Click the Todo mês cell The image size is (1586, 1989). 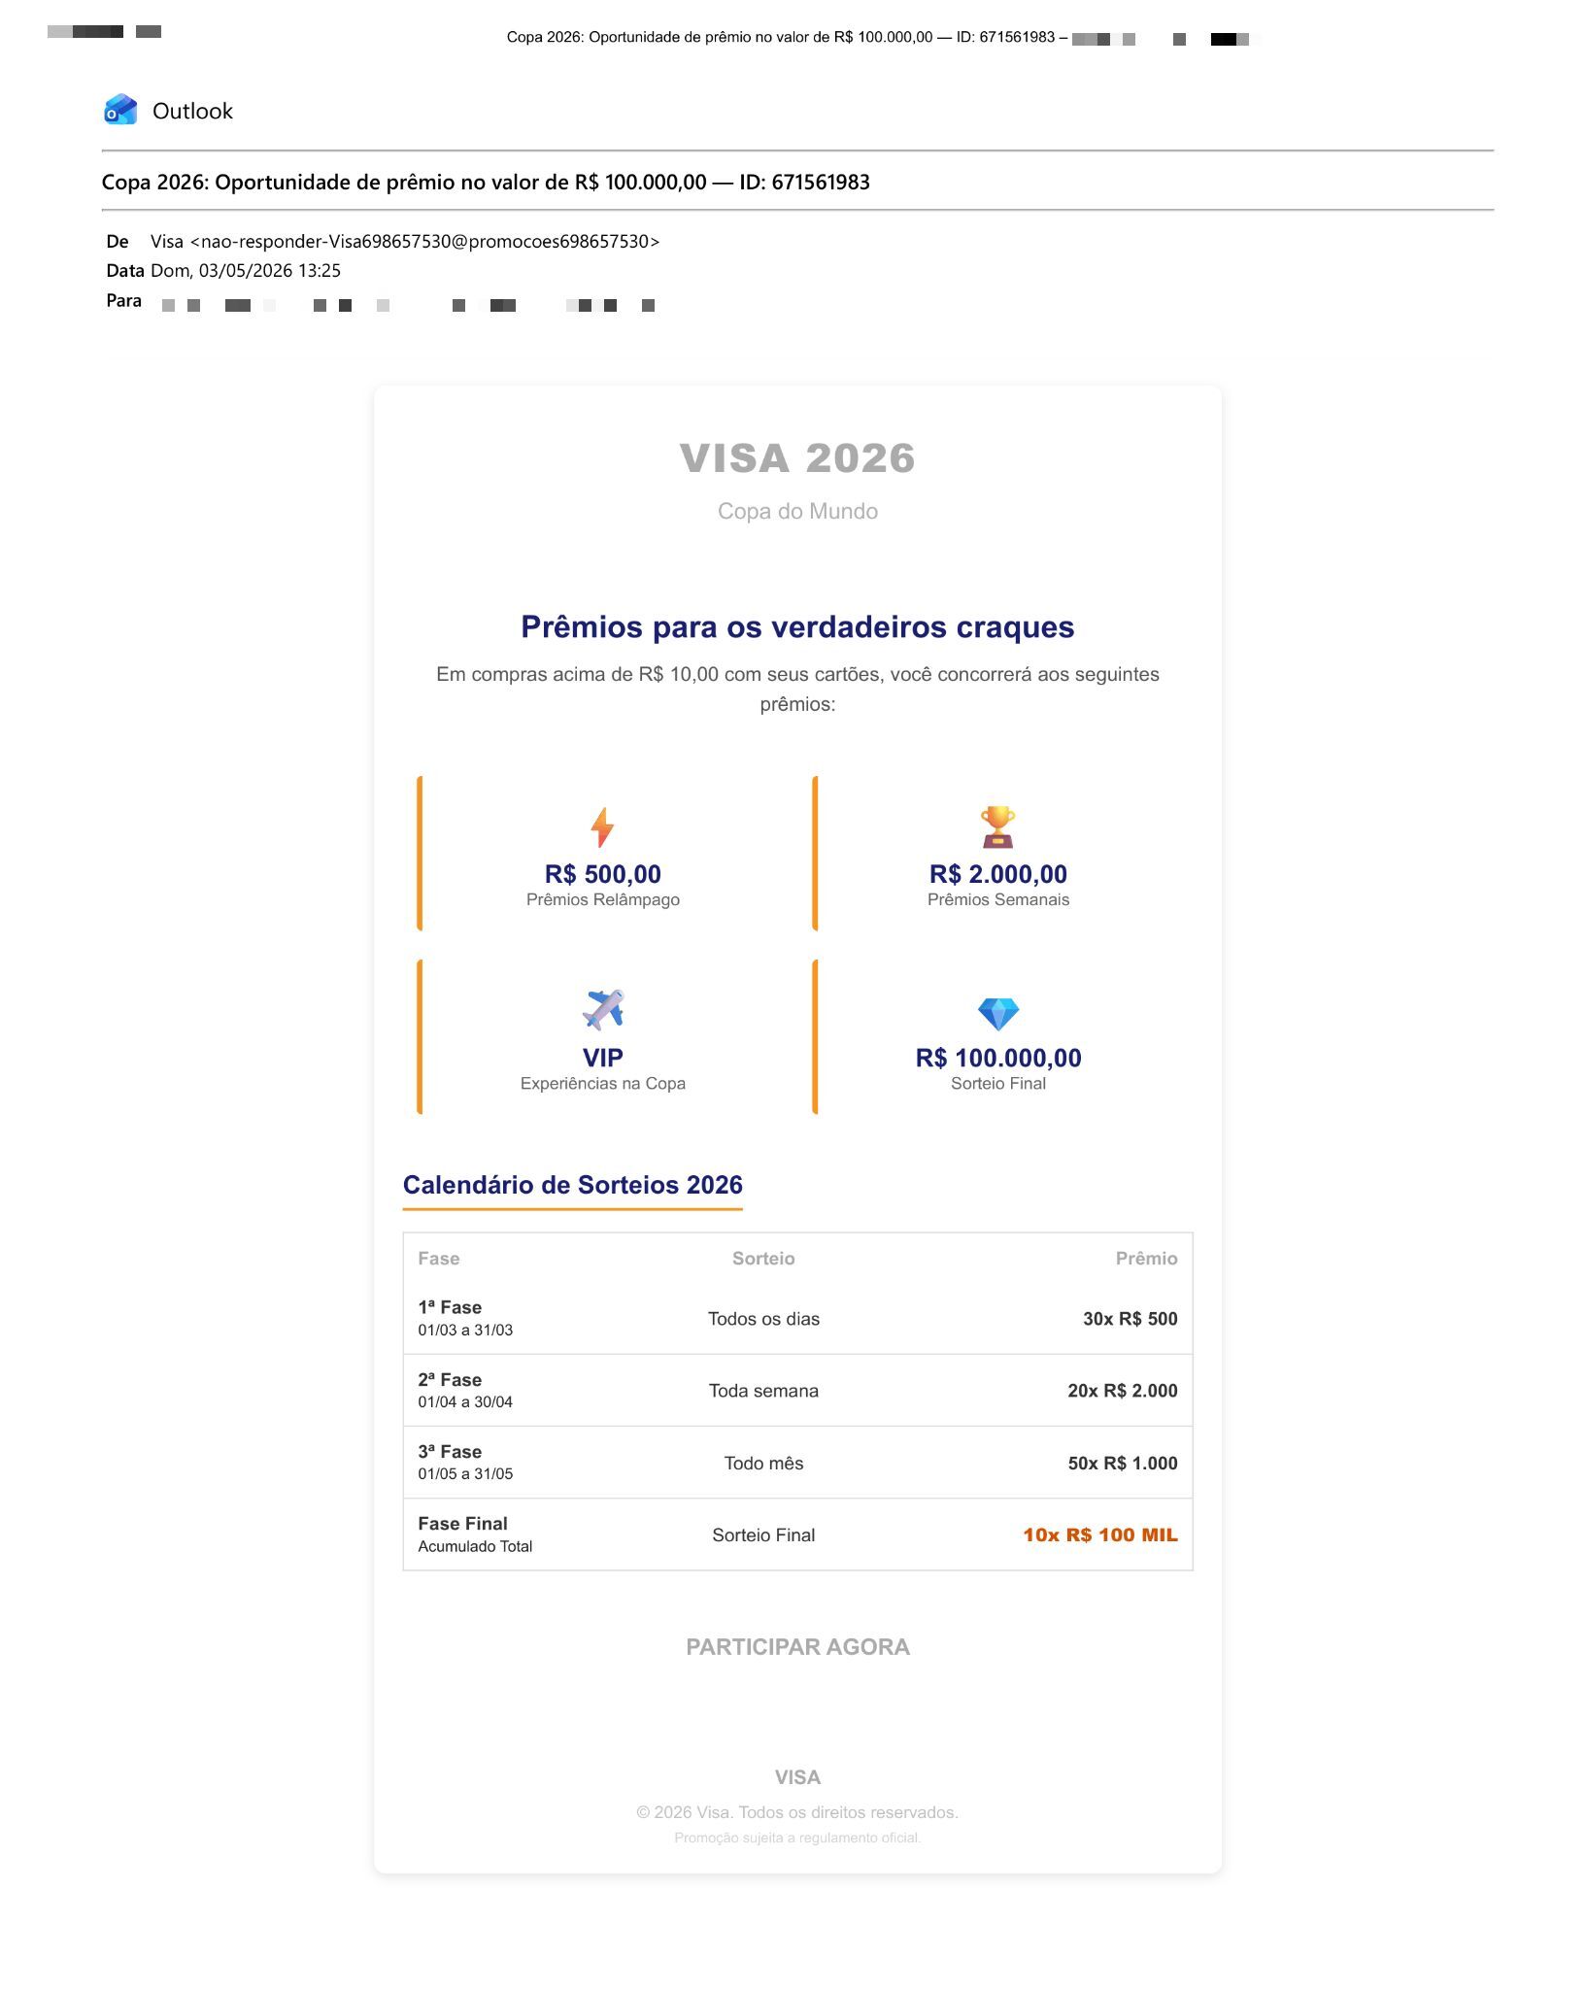point(763,1463)
